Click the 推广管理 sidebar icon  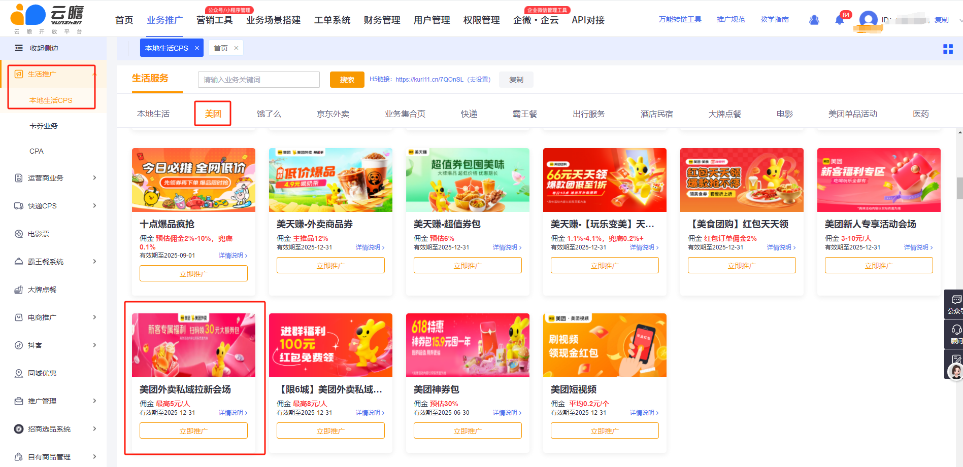19,401
